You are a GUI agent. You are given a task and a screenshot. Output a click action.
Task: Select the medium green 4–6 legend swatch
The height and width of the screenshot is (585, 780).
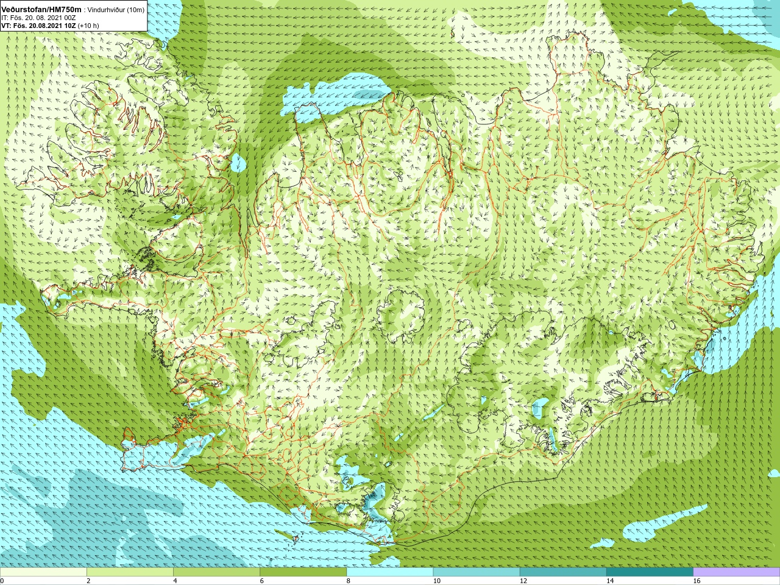pyautogui.click(x=216, y=572)
